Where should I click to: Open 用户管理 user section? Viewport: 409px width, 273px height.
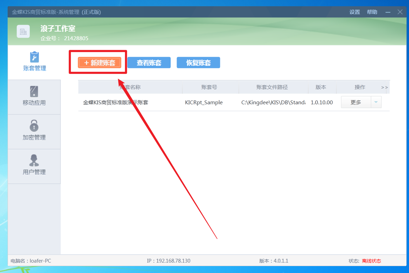click(x=34, y=166)
